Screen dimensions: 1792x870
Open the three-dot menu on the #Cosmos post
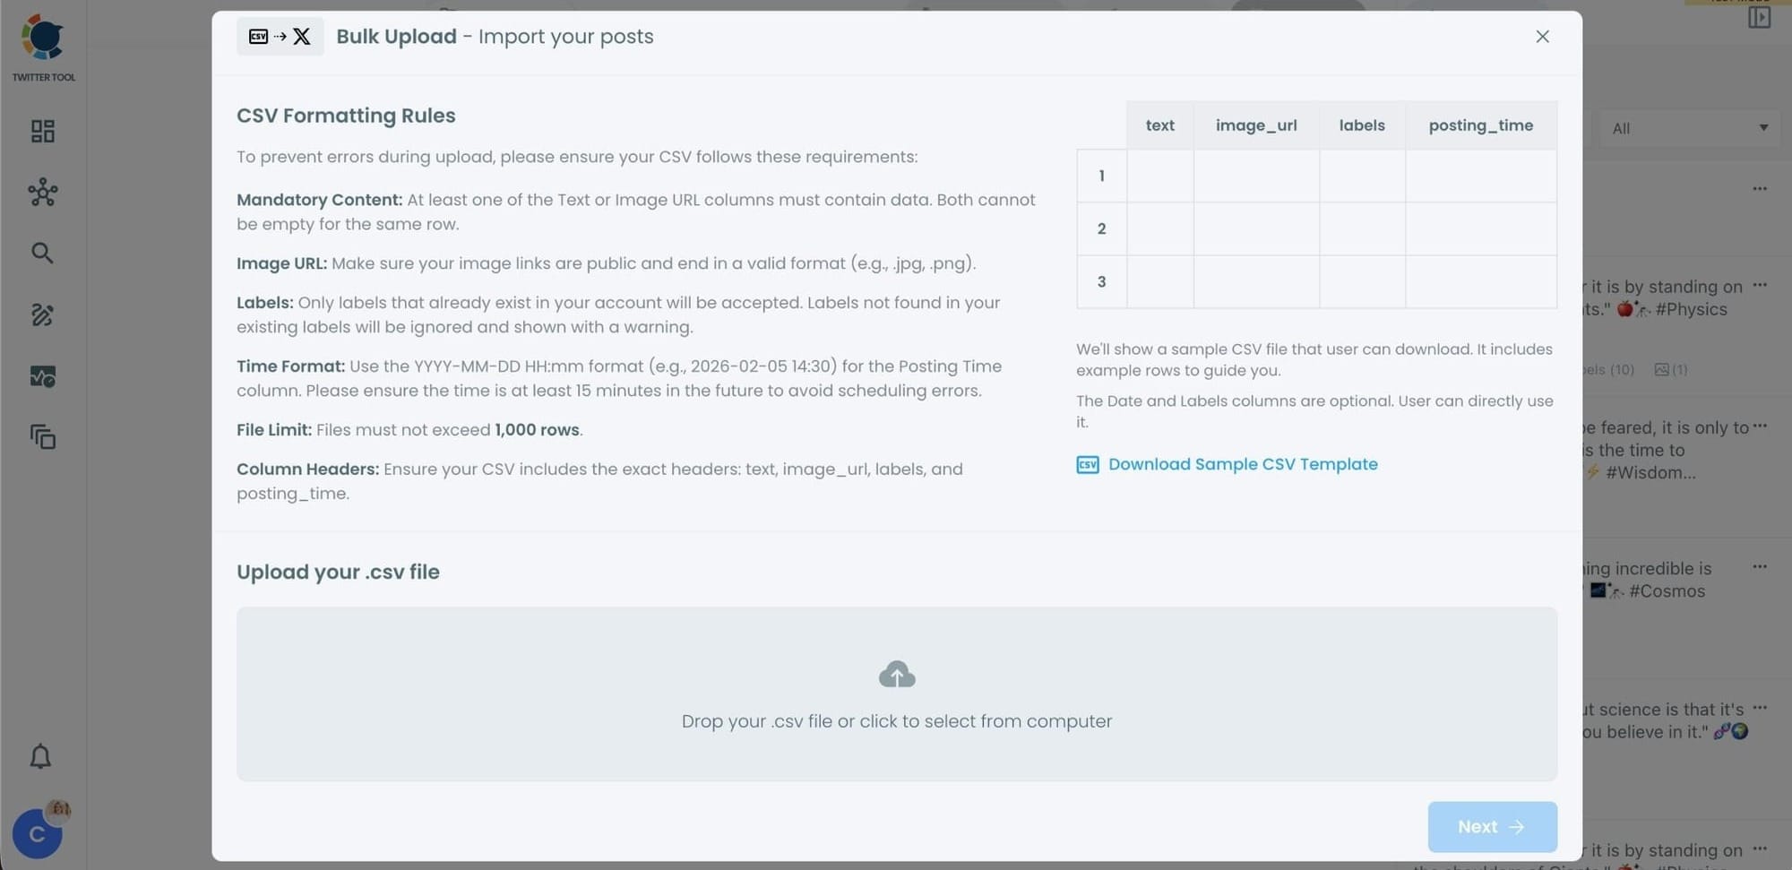(1761, 566)
